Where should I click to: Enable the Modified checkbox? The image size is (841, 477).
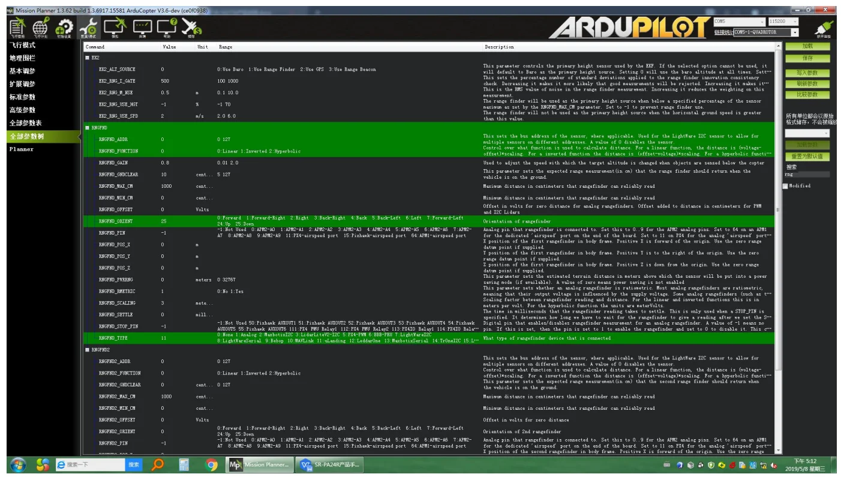coord(786,186)
